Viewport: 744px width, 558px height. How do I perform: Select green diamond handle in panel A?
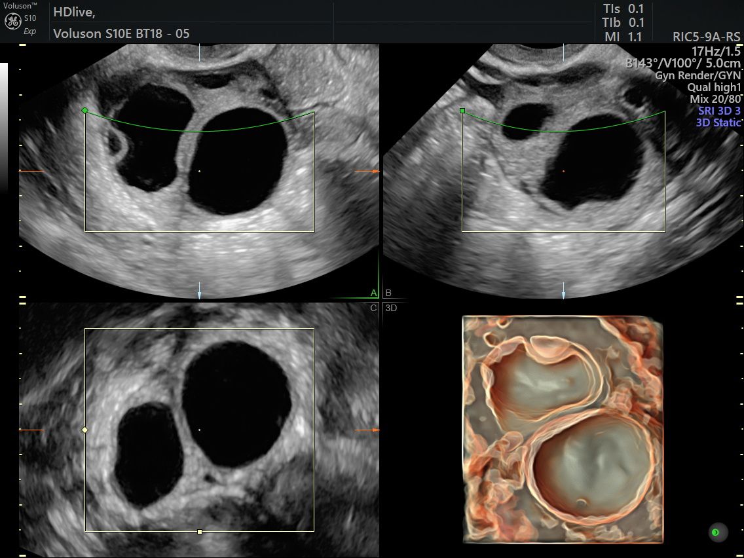click(85, 111)
